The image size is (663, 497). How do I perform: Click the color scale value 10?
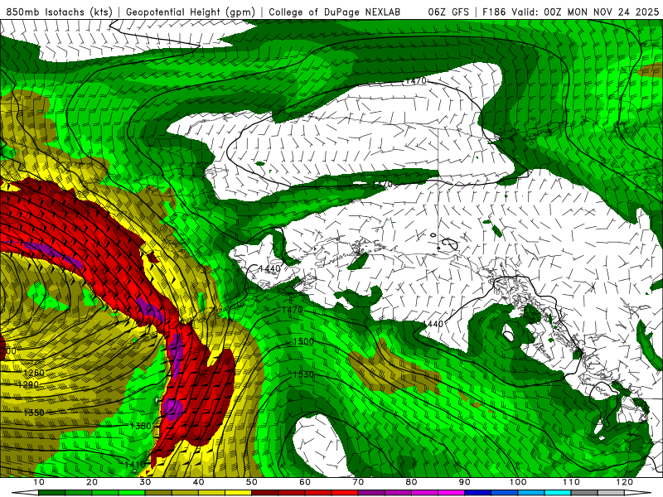[x=38, y=482]
